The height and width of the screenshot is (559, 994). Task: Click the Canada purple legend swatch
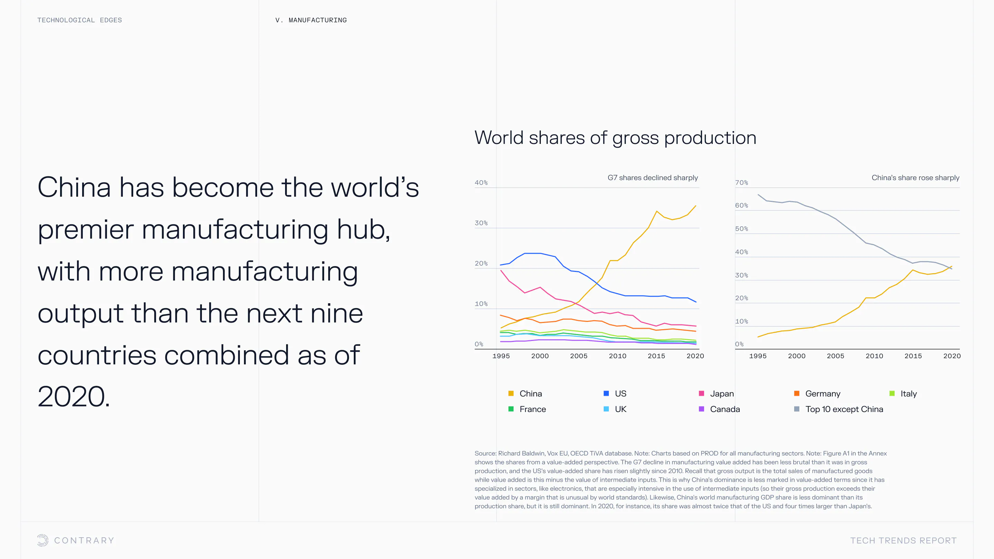tap(702, 409)
